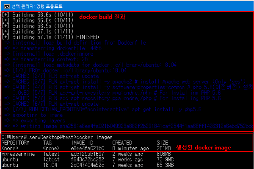Click the word FINISHED in build output
254x169 pixels.
(x=88, y=37)
